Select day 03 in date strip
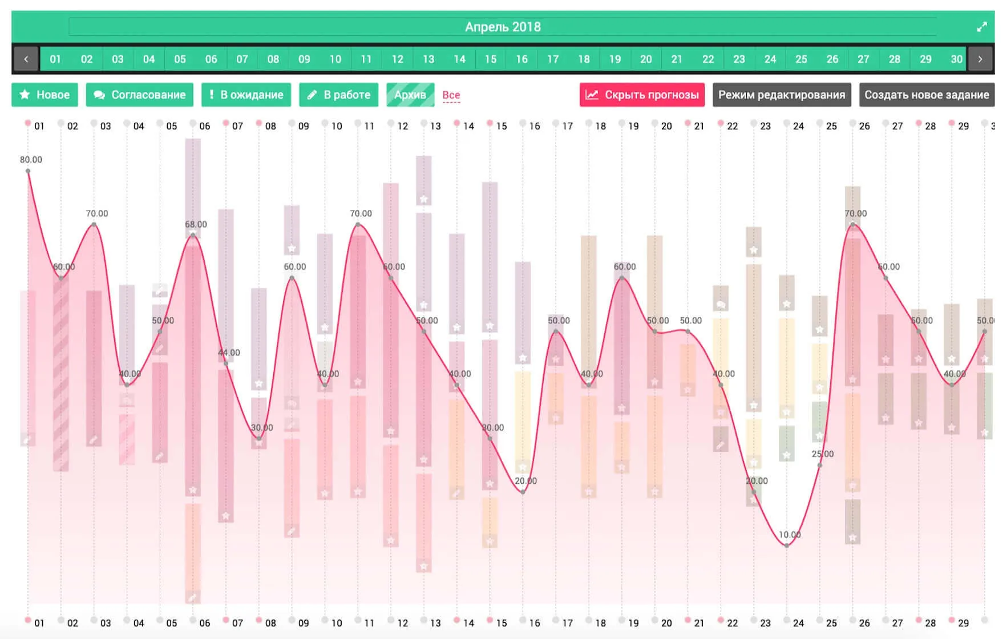 [x=118, y=59]
